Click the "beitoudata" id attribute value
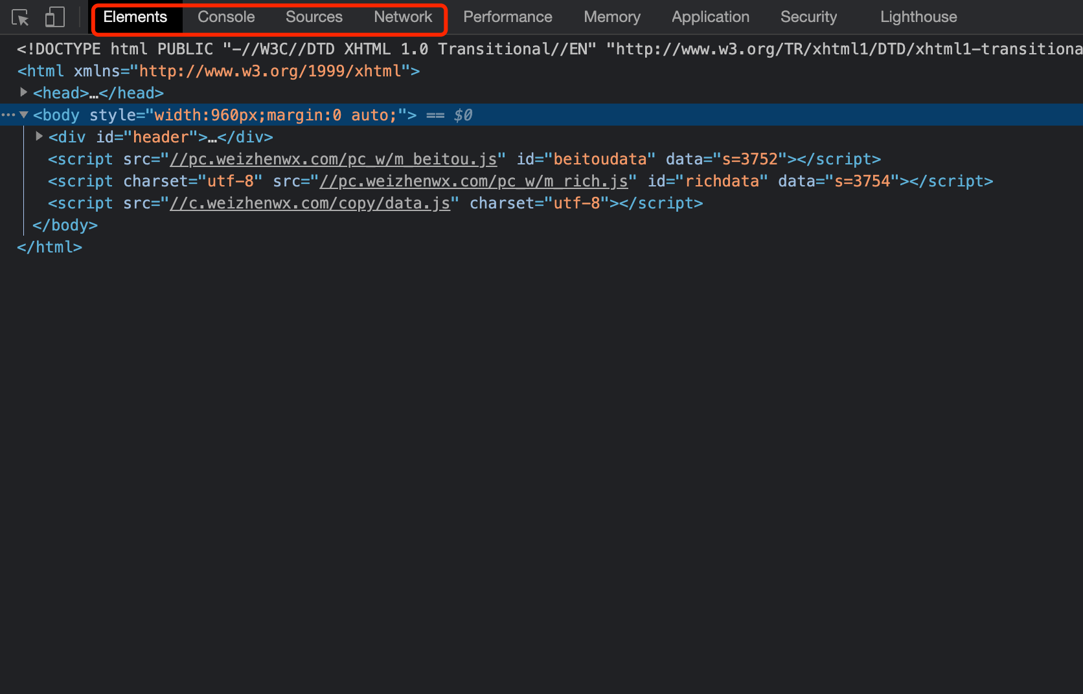 click(600, 159)
